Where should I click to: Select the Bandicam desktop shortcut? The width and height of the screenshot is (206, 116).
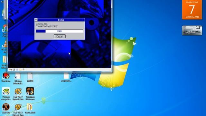click(6, 77)
